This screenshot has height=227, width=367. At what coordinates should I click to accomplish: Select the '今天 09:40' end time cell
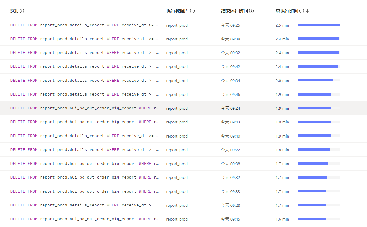[x=230, y=136]
